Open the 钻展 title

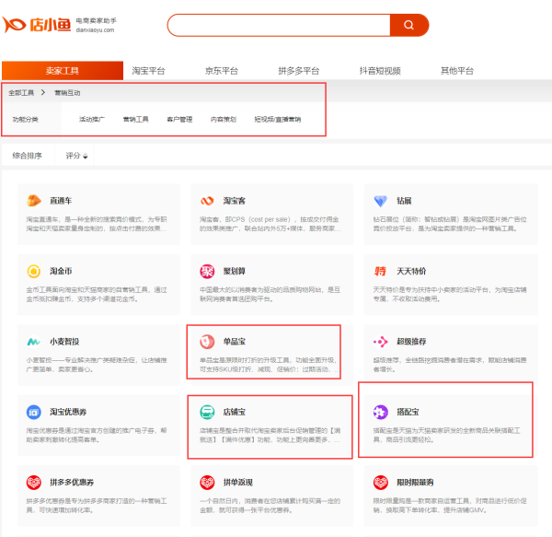[x=404, y=201]
